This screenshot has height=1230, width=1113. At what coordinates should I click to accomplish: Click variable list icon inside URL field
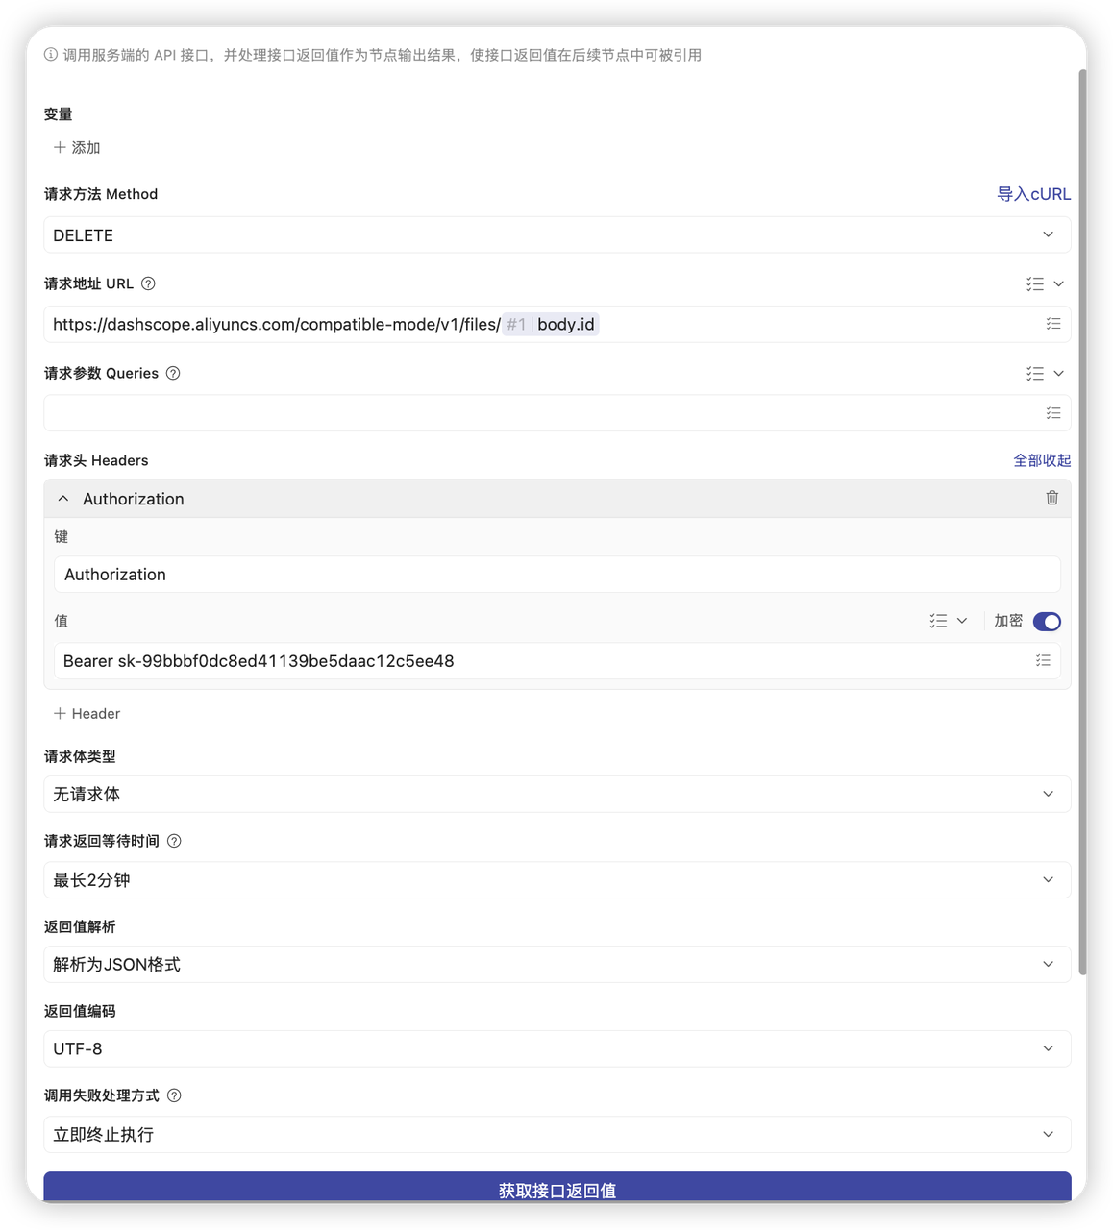(x=1053, y=324)
